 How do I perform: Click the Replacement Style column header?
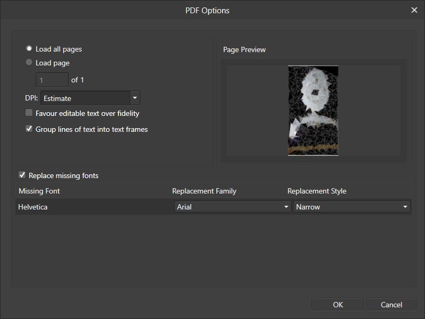click(317, 191)
